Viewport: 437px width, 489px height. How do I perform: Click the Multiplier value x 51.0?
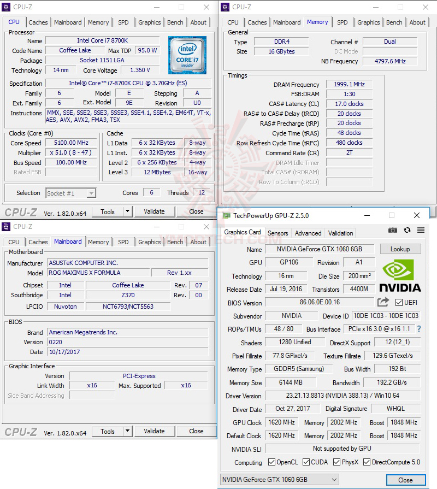[71, 152]
